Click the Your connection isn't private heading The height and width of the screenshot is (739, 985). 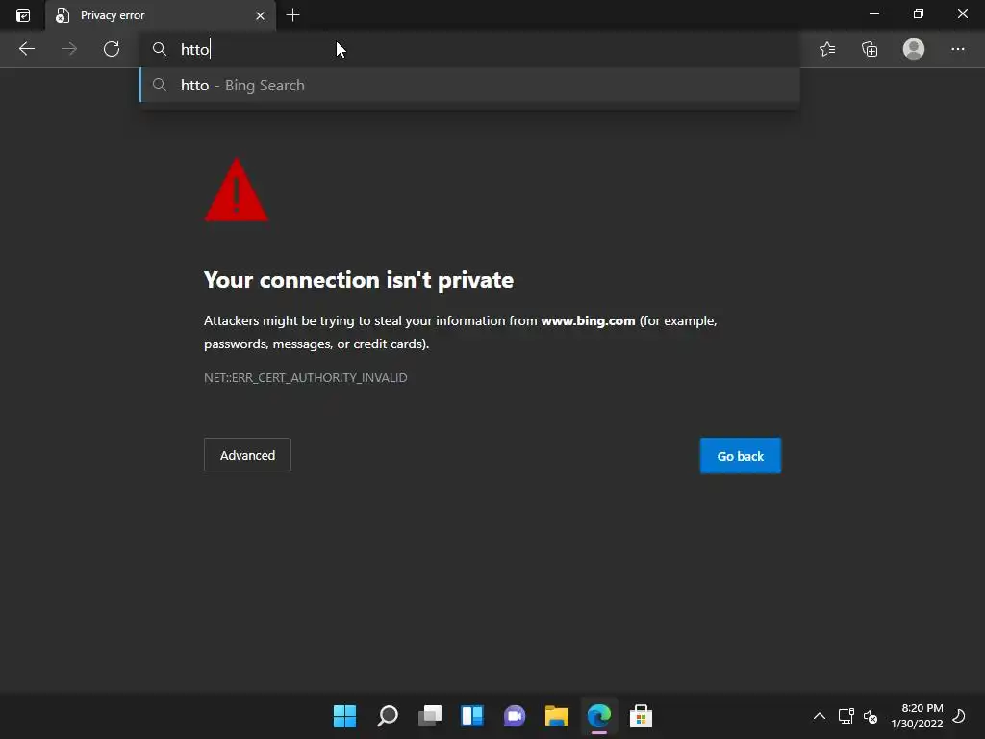tap(359, 280)
